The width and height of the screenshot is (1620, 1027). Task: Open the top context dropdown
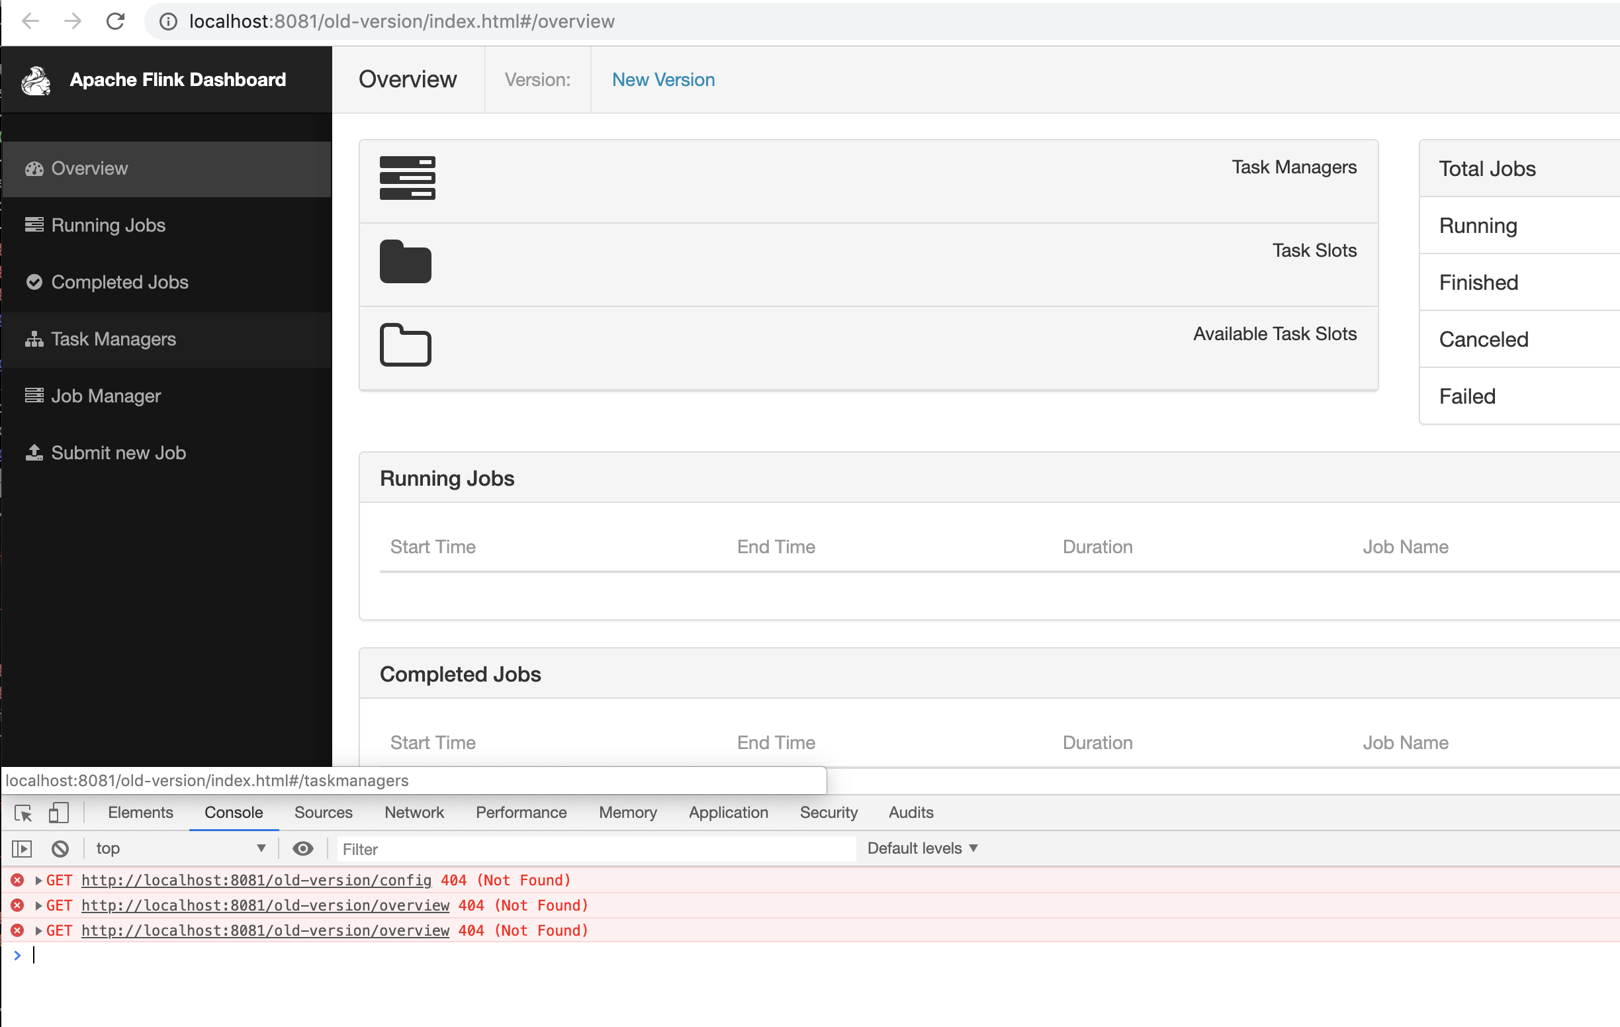180,849
